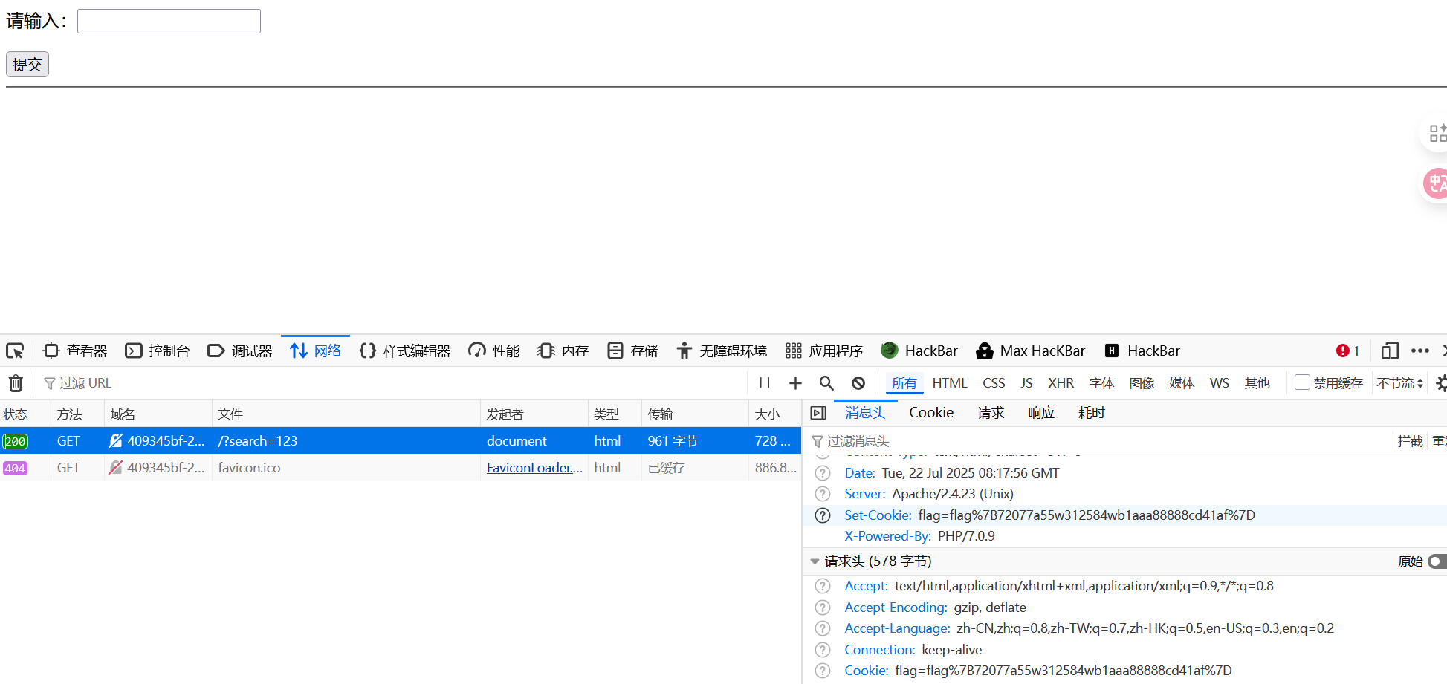Show the 响应 response tab
Screen dimensions: 1447x684
click(1041, 413)
